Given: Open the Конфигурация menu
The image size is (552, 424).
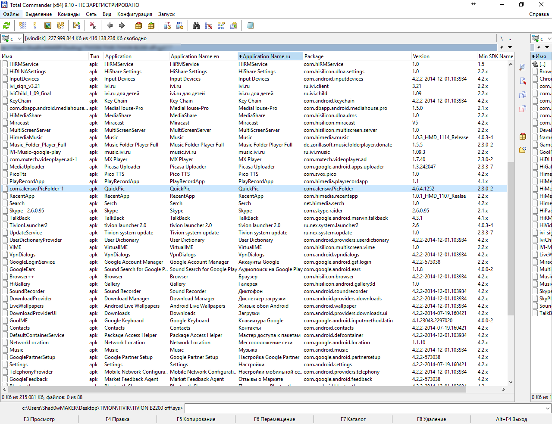Looking at the screenshot, I should 135,14.
